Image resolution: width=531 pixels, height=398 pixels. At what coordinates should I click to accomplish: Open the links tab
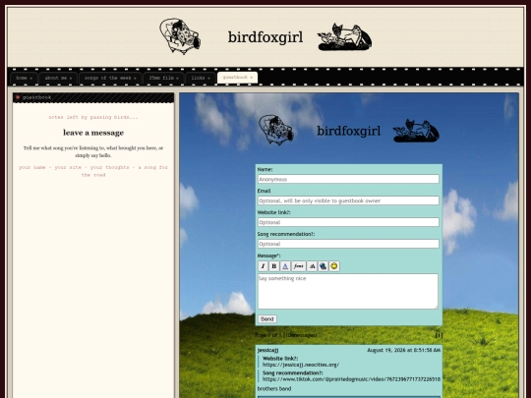coord(201,78)
